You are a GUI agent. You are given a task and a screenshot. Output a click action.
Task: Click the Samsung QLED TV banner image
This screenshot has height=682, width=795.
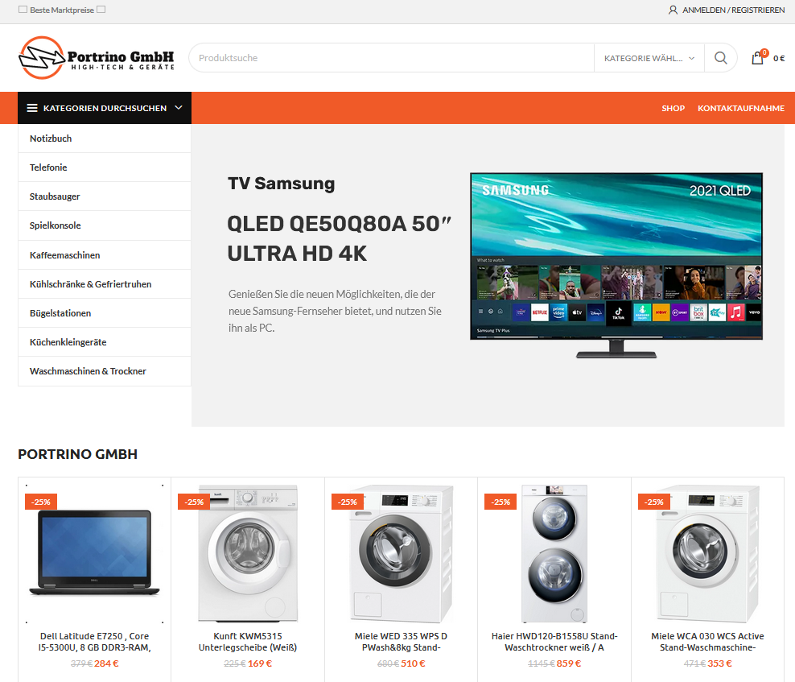(x=616, y=266)
